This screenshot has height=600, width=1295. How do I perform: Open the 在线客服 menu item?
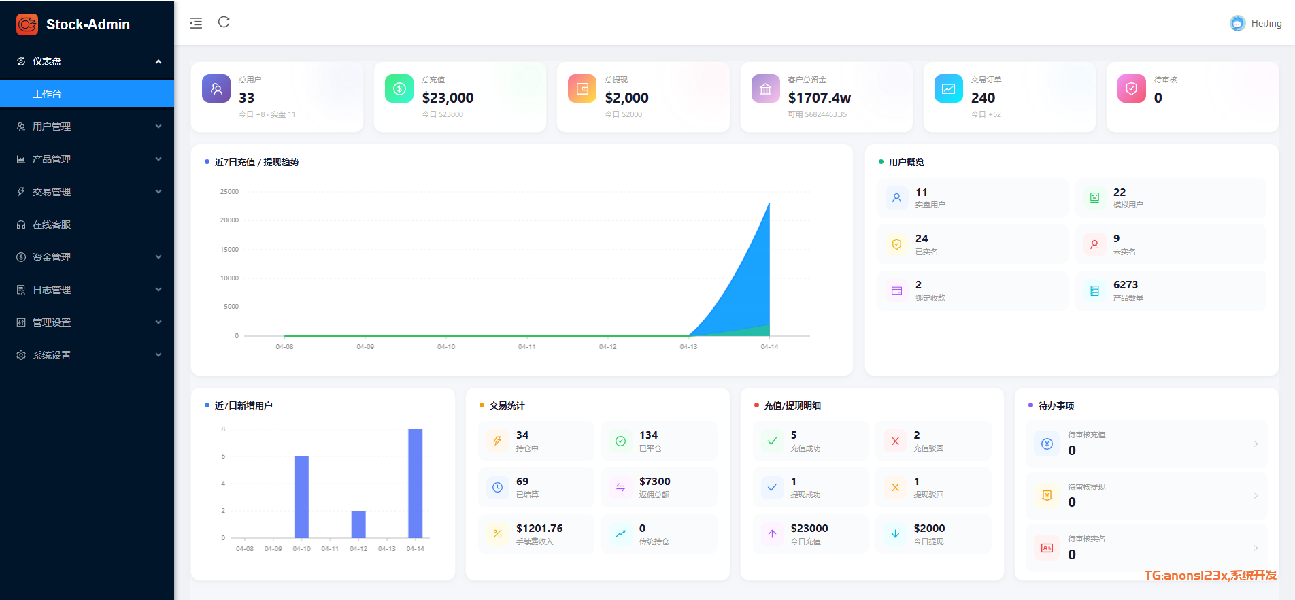[x=87, y=224]
